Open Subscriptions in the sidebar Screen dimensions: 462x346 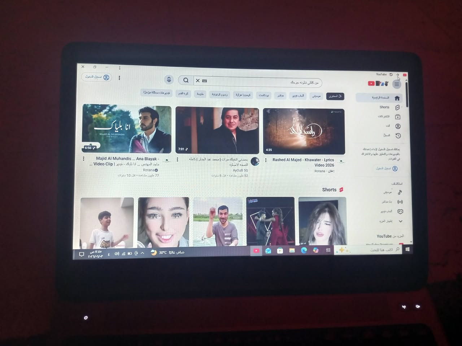389,117
